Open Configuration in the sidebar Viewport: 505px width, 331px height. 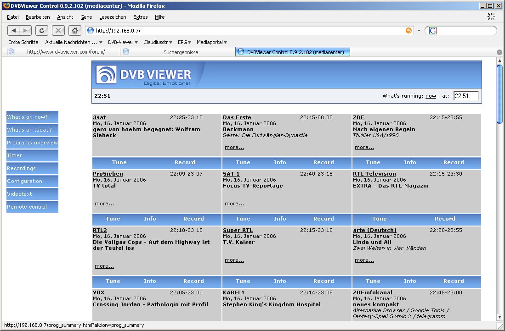click(32, 181)
